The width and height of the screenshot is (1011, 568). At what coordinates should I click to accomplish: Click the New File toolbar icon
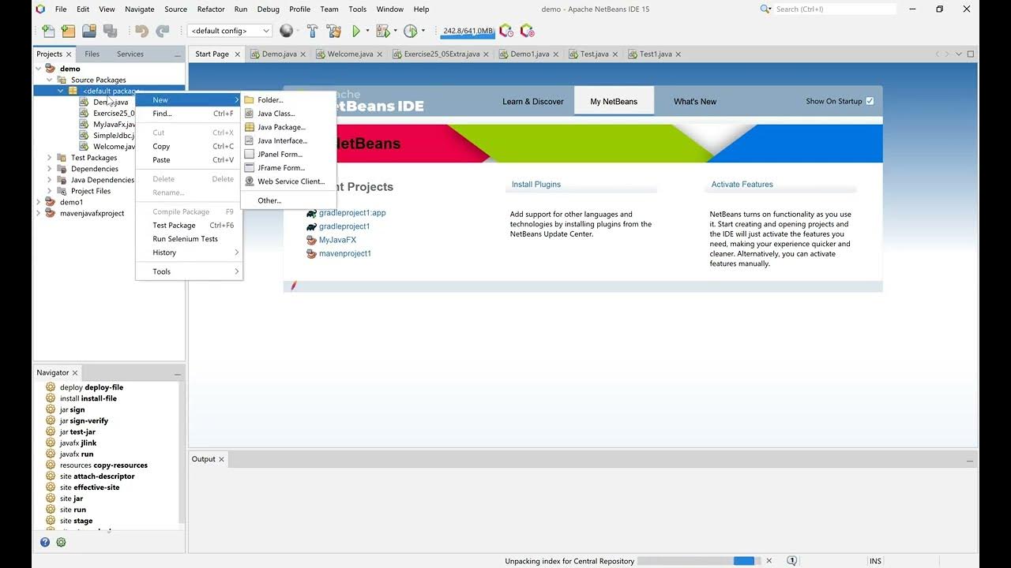[49, 31]
